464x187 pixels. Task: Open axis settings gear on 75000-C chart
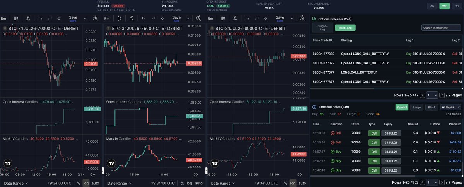click(195, 174)
